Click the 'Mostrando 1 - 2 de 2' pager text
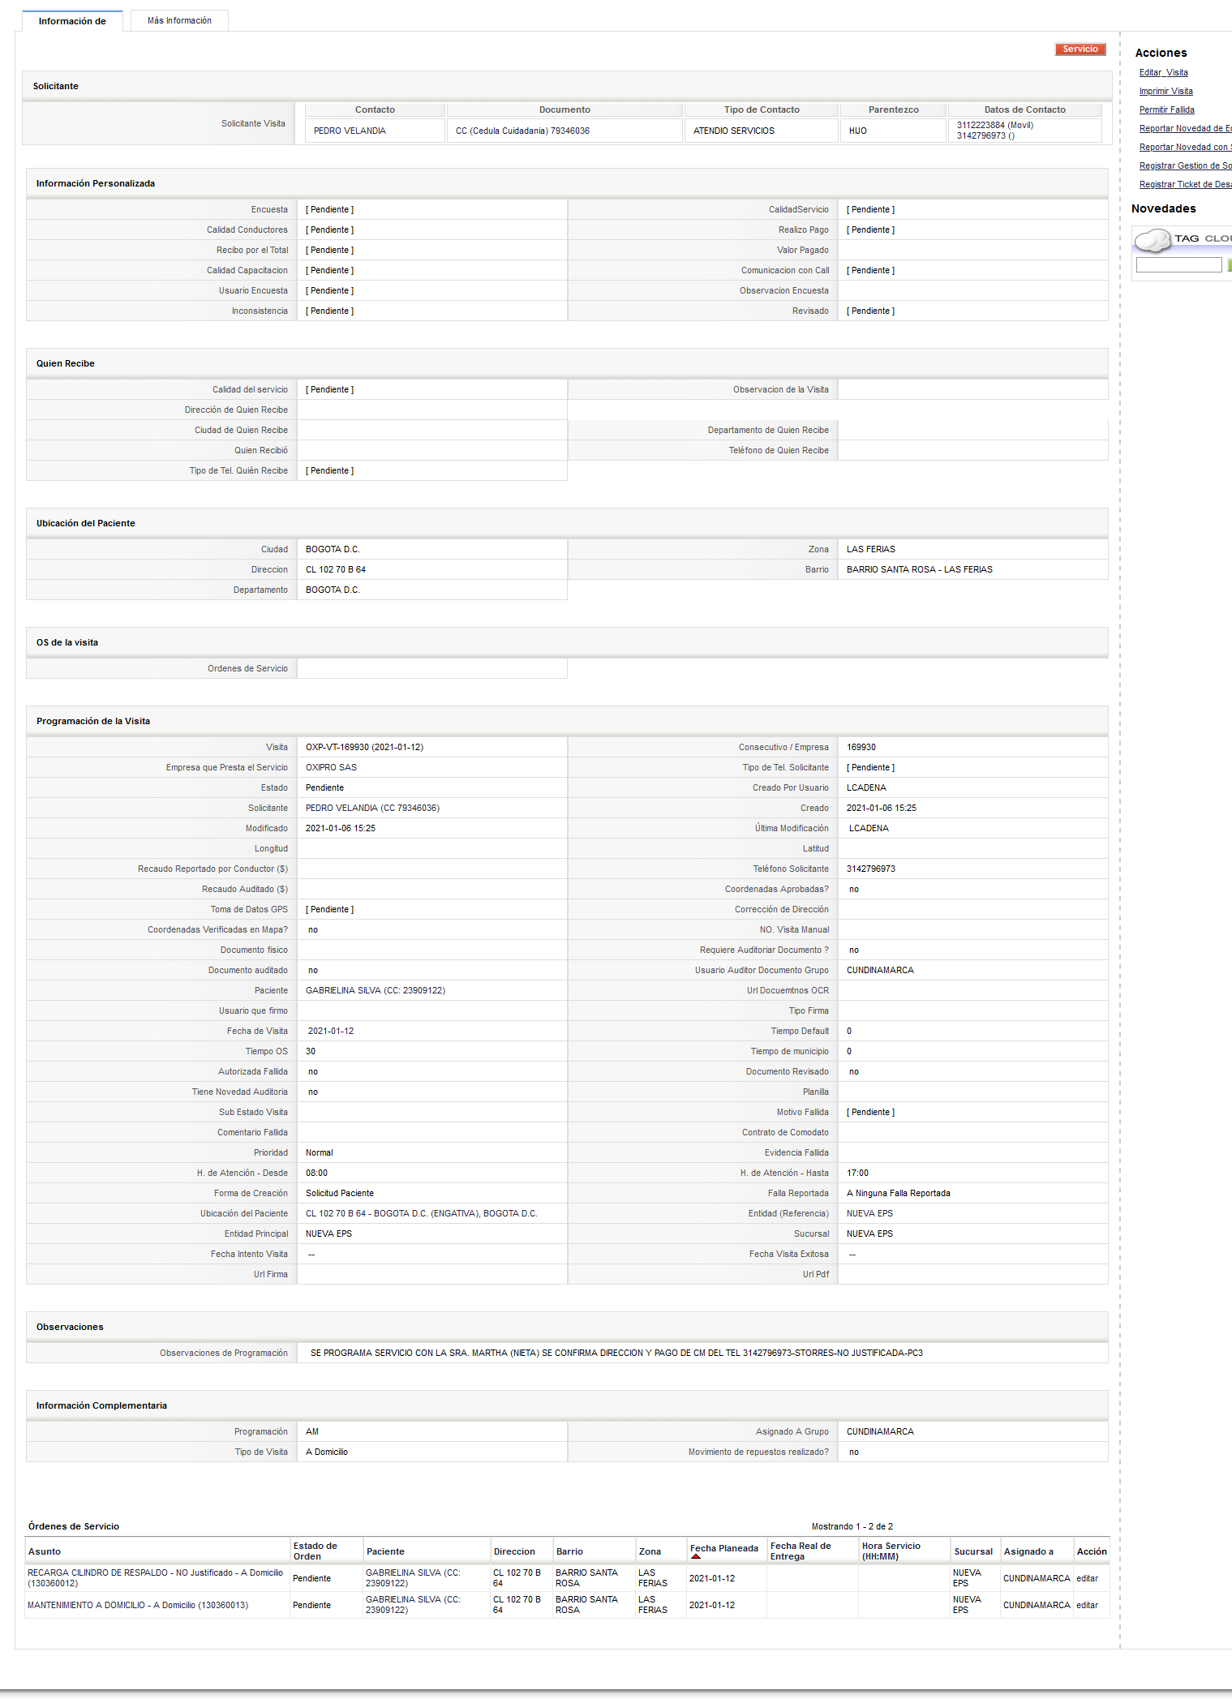Viewport: 1232px width, 1699px height. [852, 1526]
